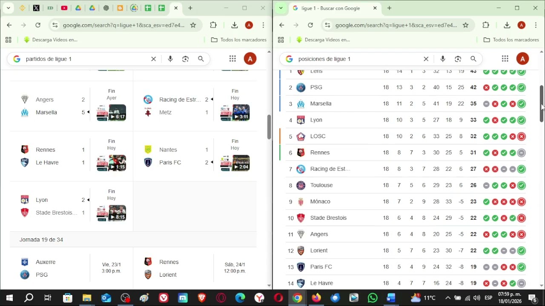This screenshot has width=545, height=306.
Task: Clear the 'partidos de ligue 1' search query
Action: point(154,59)
